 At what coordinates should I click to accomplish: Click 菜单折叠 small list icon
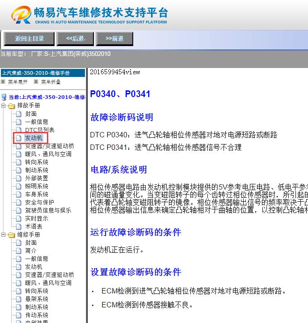coord(36,82)
